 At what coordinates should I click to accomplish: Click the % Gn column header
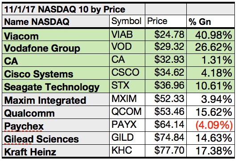(x=211, y=21)
